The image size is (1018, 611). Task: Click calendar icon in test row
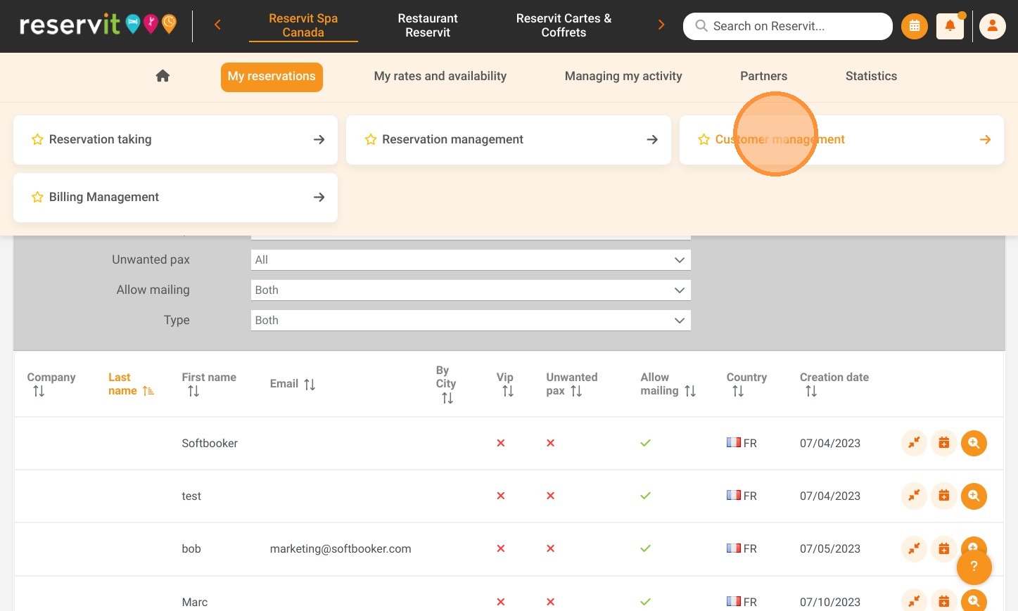[x=944, y=496]
